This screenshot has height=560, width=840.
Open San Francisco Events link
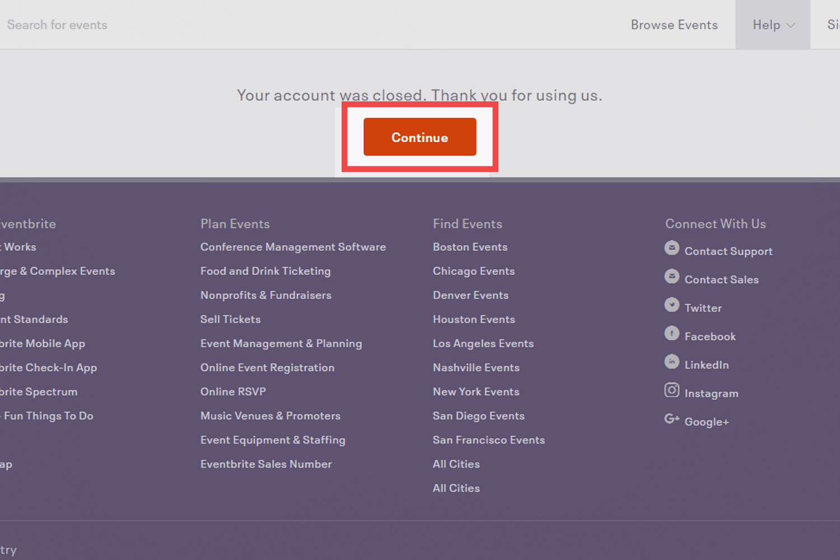coord(488,440)
